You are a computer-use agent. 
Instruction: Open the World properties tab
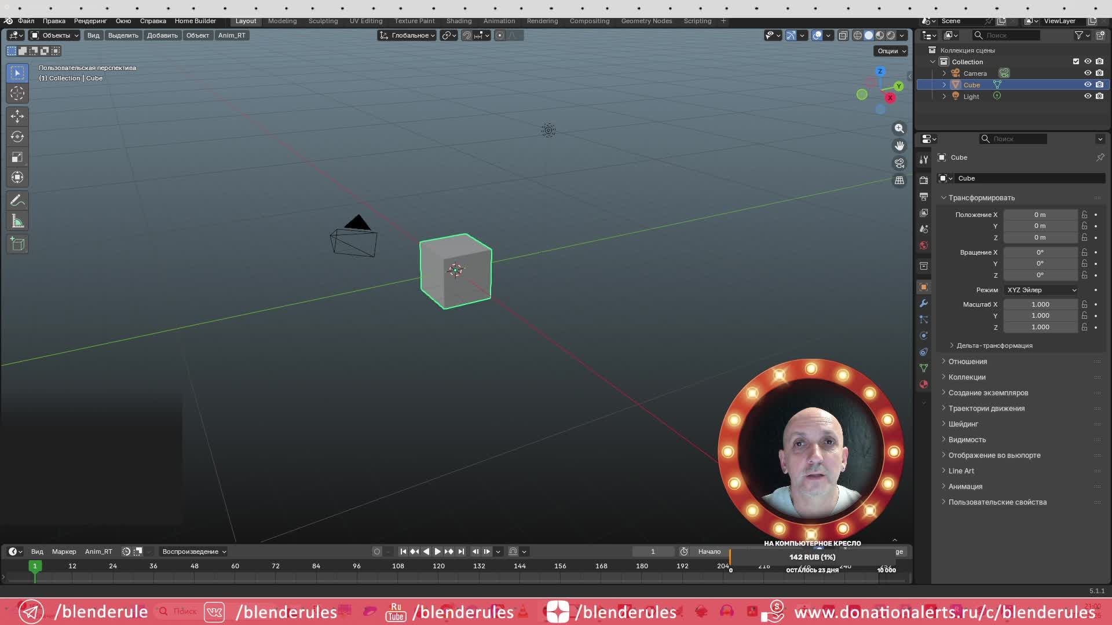point(924,245)
